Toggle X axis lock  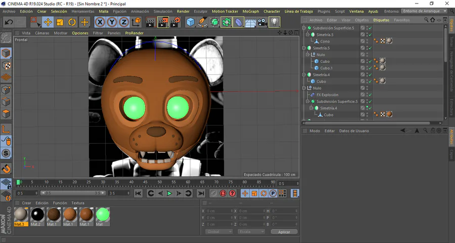pos(100,22)
